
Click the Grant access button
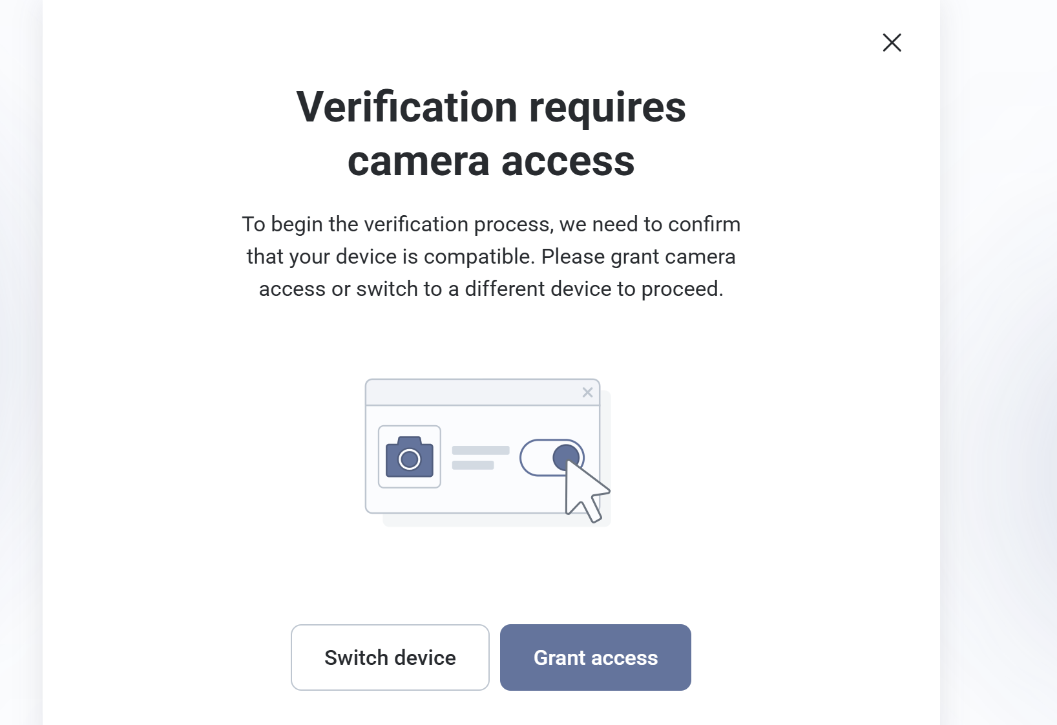(595, 657)
